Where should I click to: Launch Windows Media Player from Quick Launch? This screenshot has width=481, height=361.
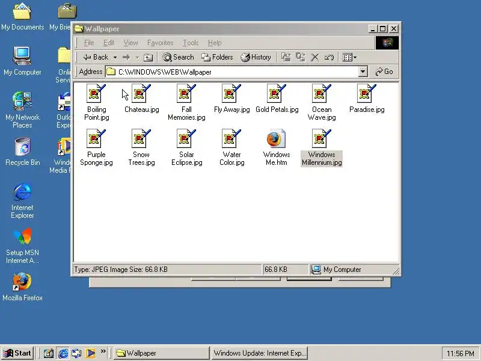pos(90,353)
